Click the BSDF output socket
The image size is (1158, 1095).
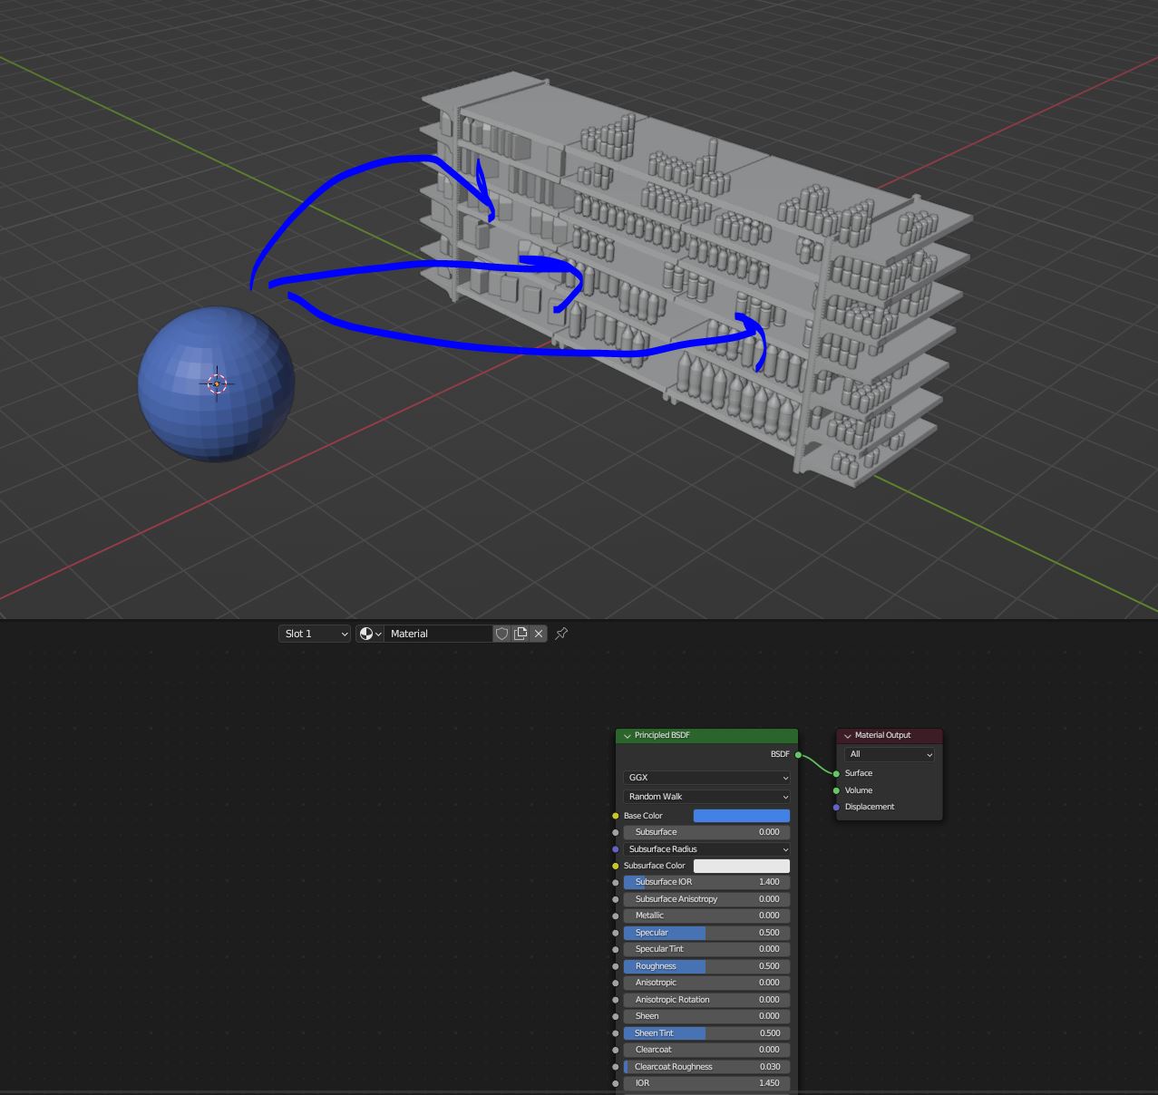click(x=798, y=754)
